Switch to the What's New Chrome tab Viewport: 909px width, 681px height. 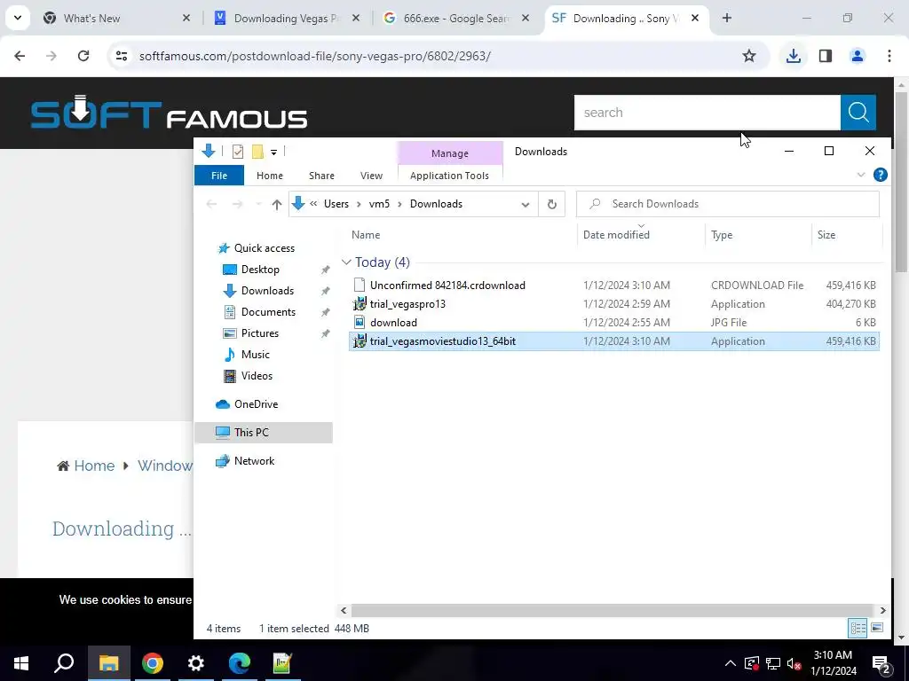coord(117,19)
